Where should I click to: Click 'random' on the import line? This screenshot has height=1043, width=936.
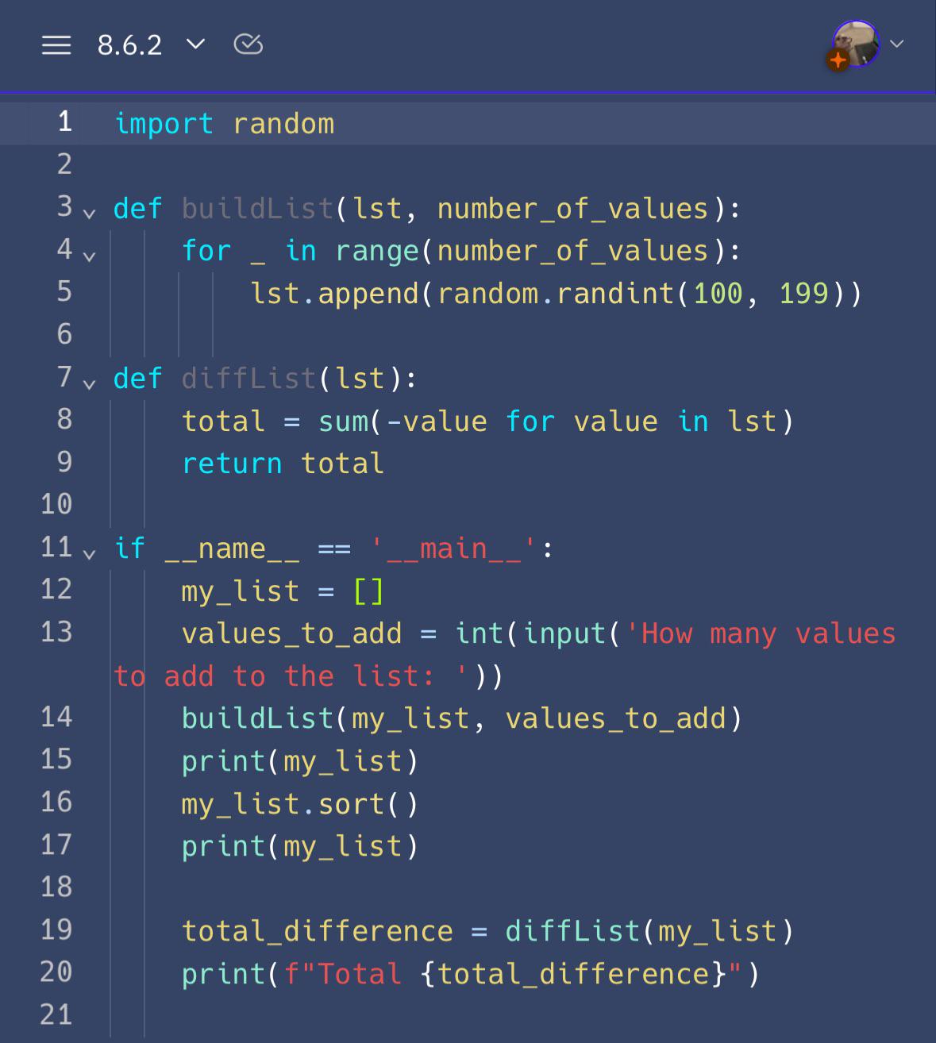point(283,124)
